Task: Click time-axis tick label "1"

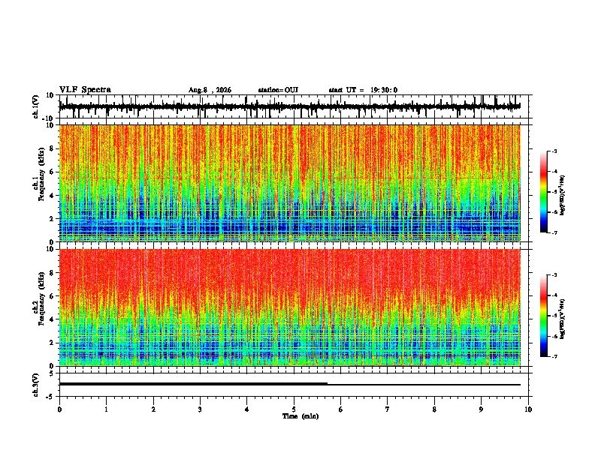Action: click(x=106, y=409)
